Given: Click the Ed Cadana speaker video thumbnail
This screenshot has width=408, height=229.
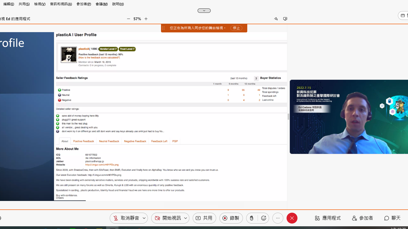Looking at the screenshot, I should coord(349,117).
